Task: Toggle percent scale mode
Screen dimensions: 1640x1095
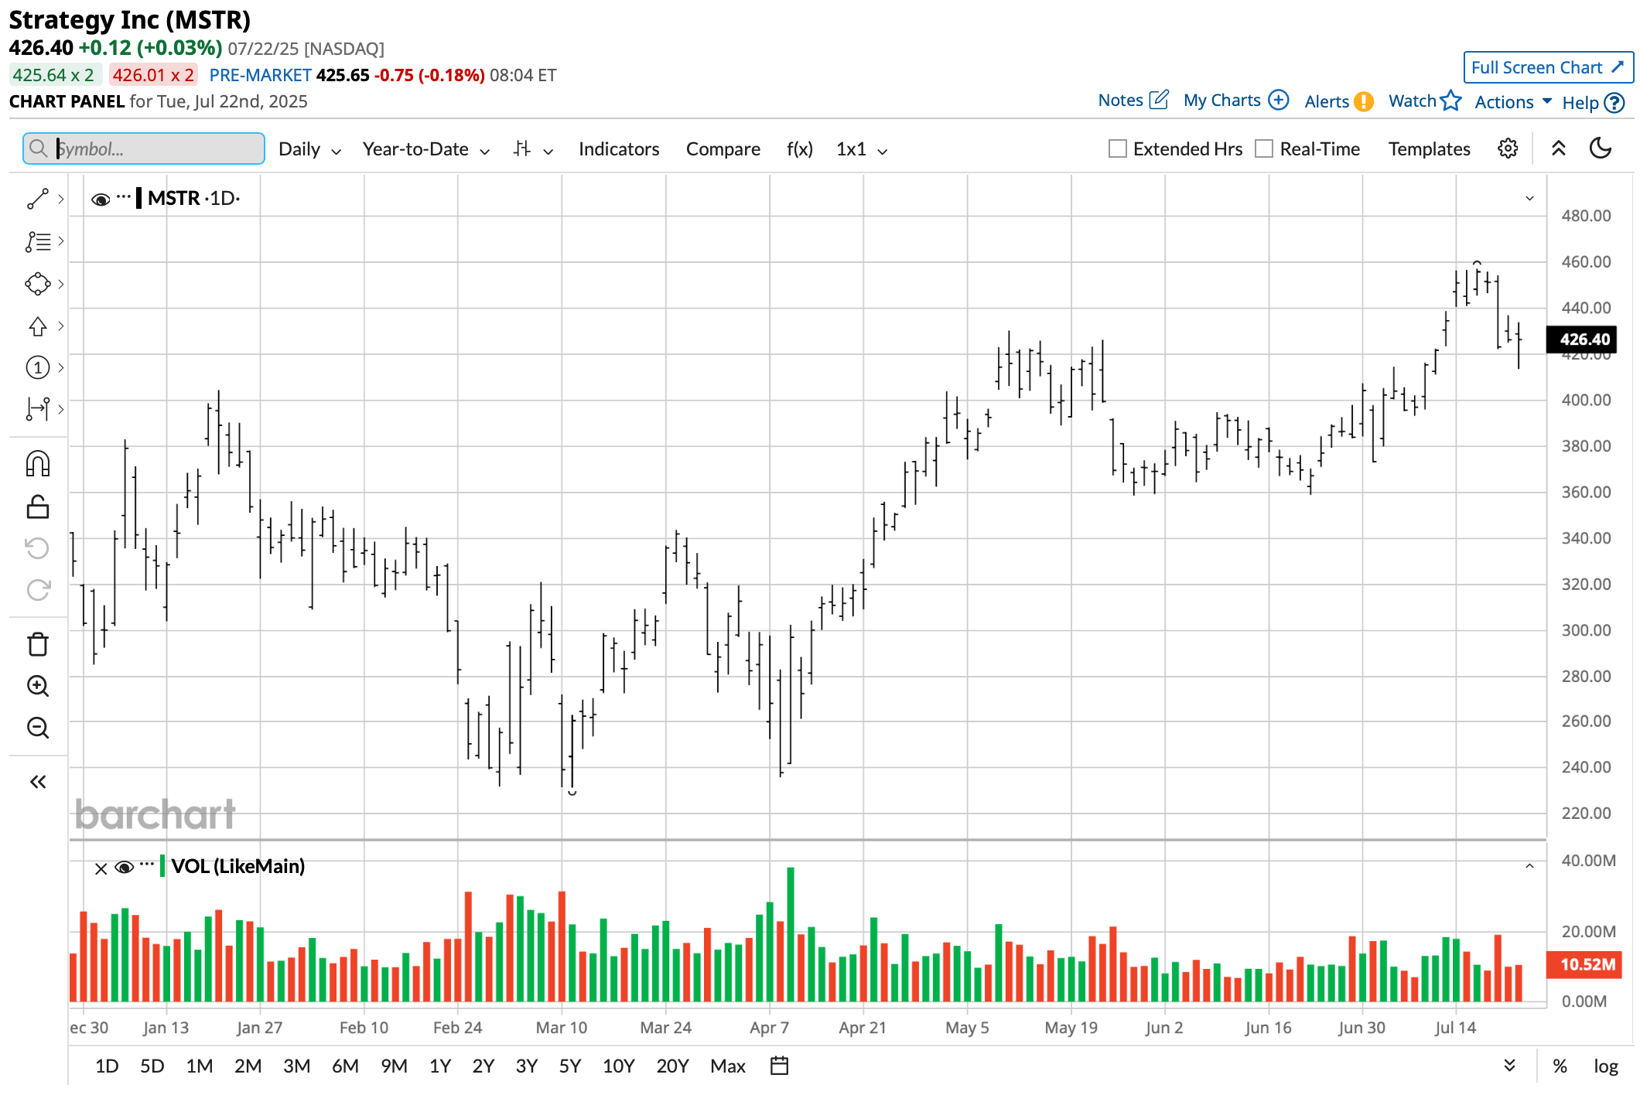Action: pos(1560,1066)
